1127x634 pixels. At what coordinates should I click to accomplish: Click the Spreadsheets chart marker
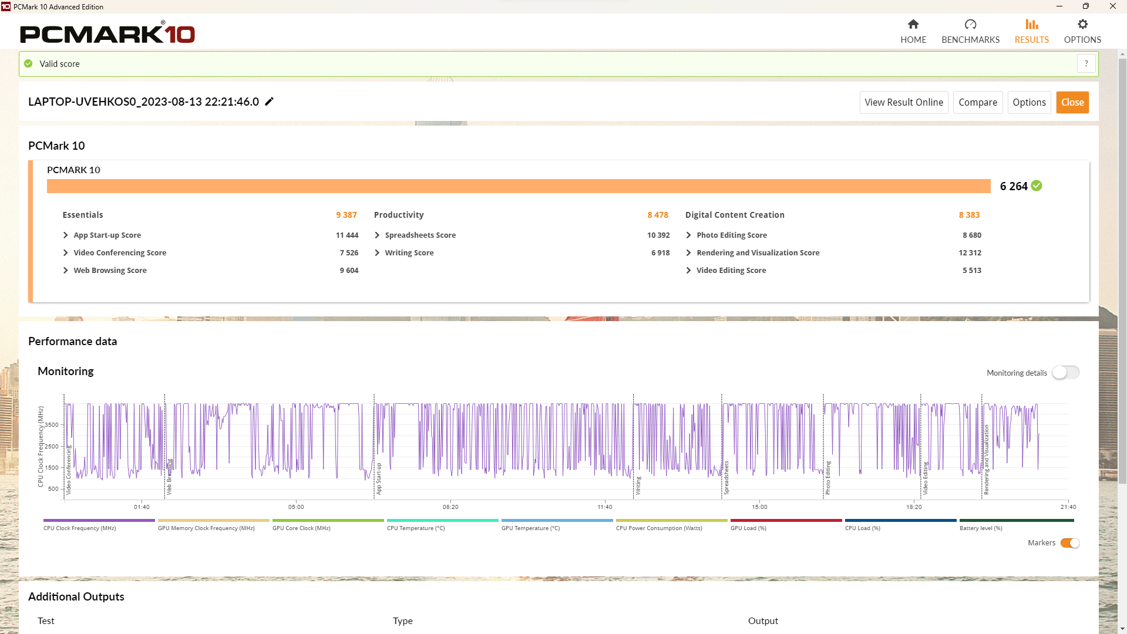[x=726, y=477]
